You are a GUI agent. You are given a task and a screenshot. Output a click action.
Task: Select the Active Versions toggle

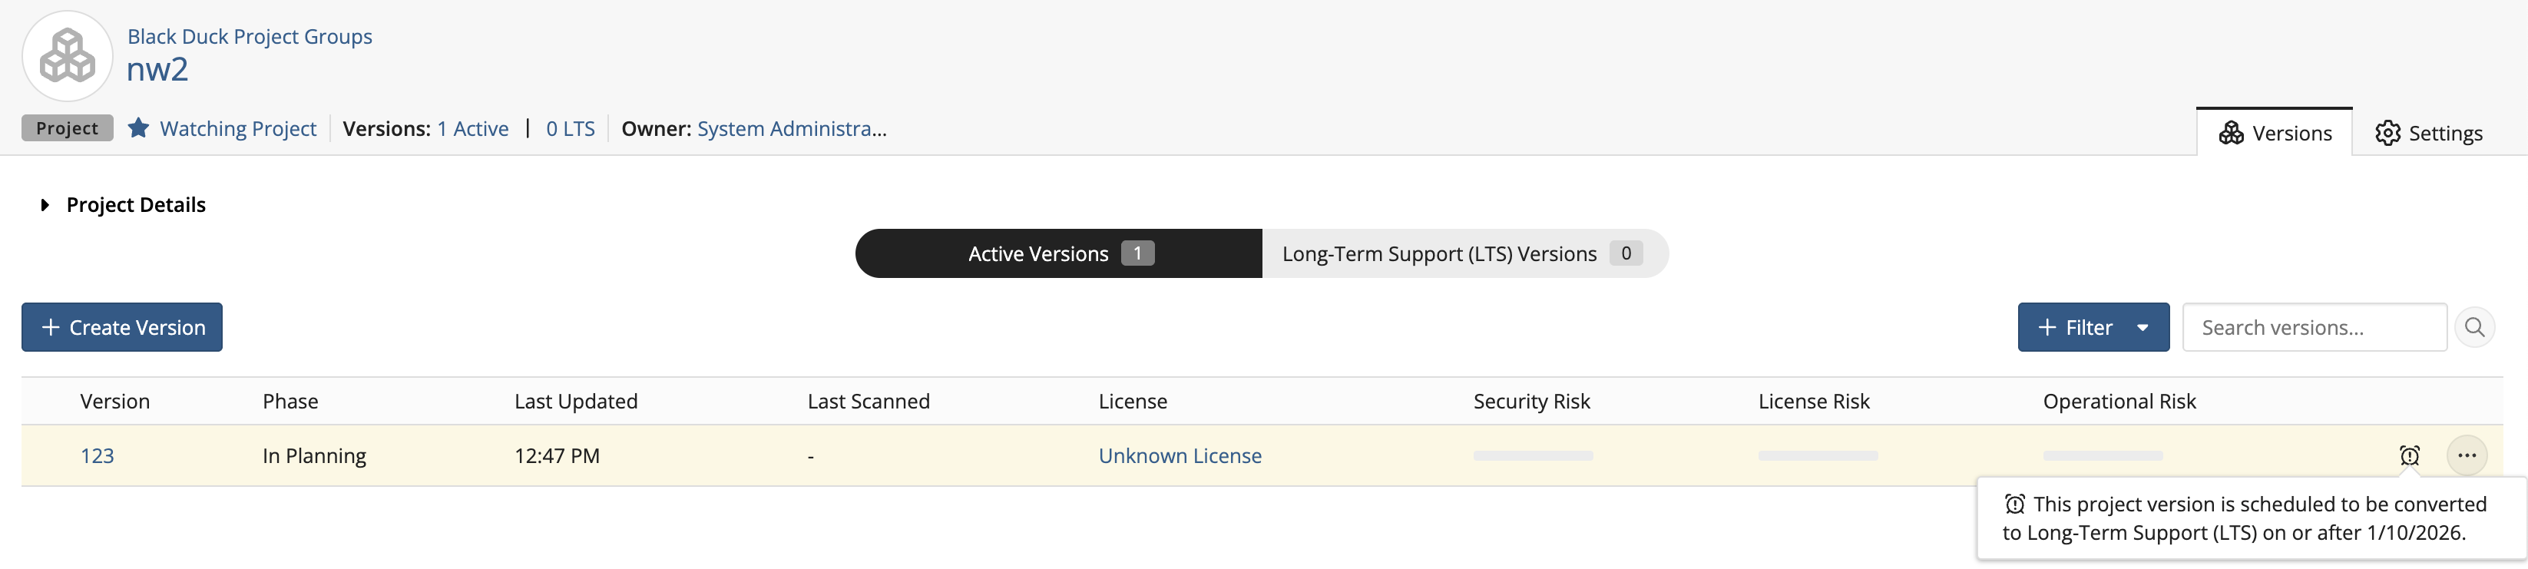(1058, 254)
